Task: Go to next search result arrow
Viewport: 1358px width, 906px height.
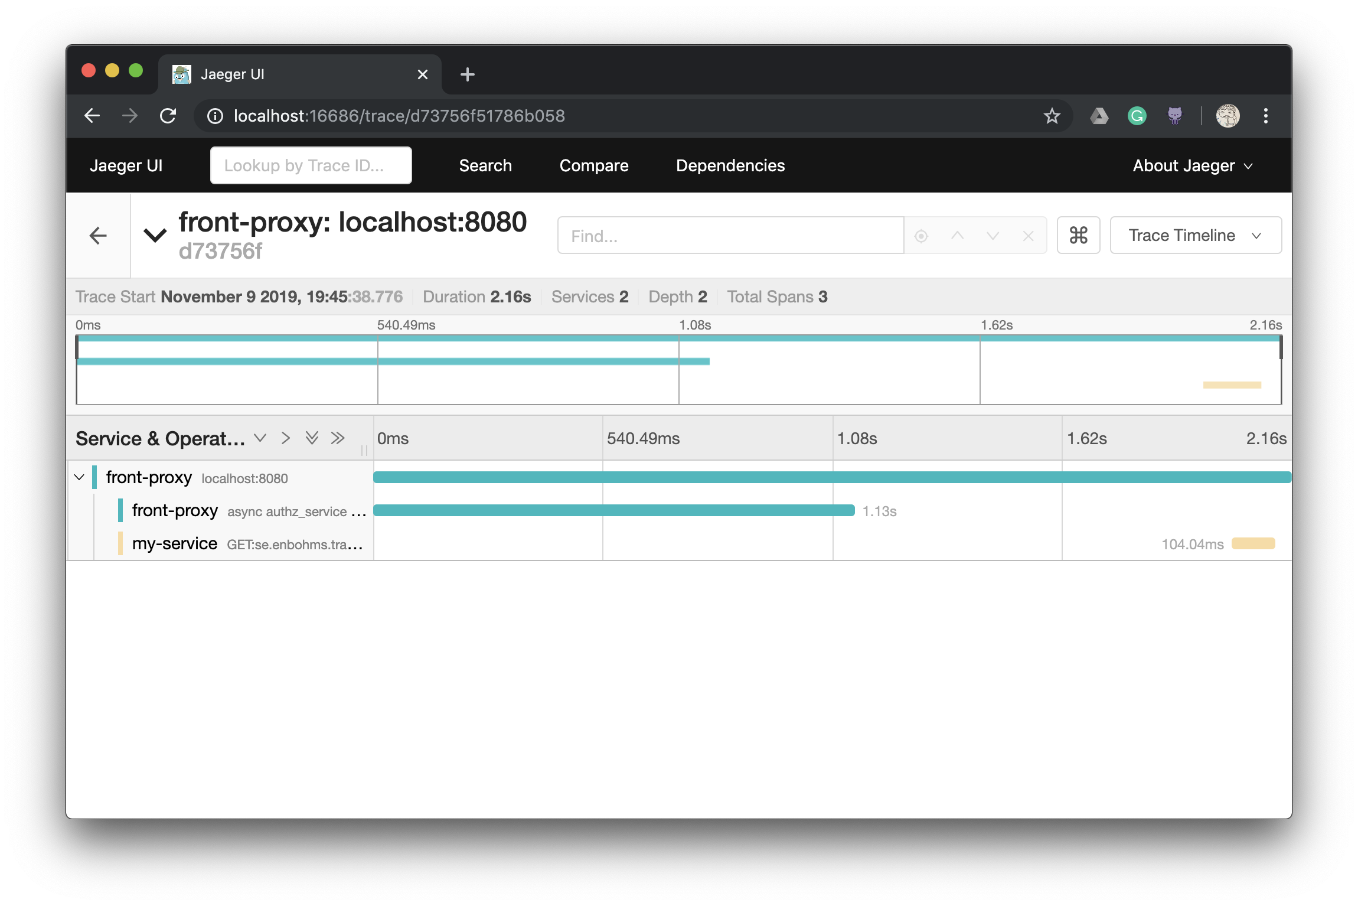Action: [993, 236]
